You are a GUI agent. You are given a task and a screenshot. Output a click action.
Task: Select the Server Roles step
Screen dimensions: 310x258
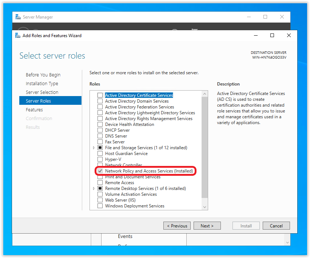coord(51,100)
